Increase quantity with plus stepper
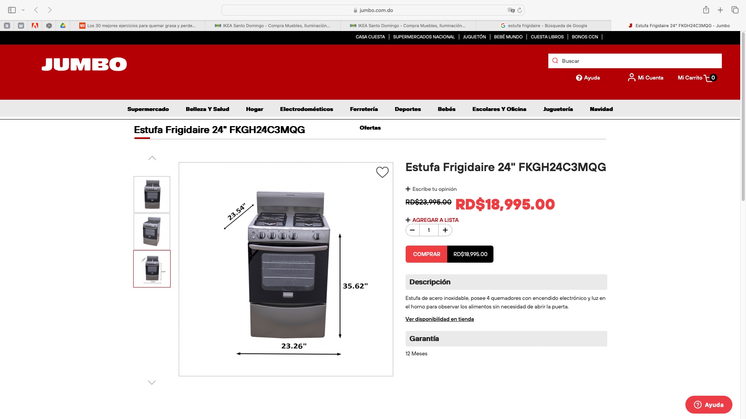This screenshot has height=419, width=746. (x=445, y=230)
